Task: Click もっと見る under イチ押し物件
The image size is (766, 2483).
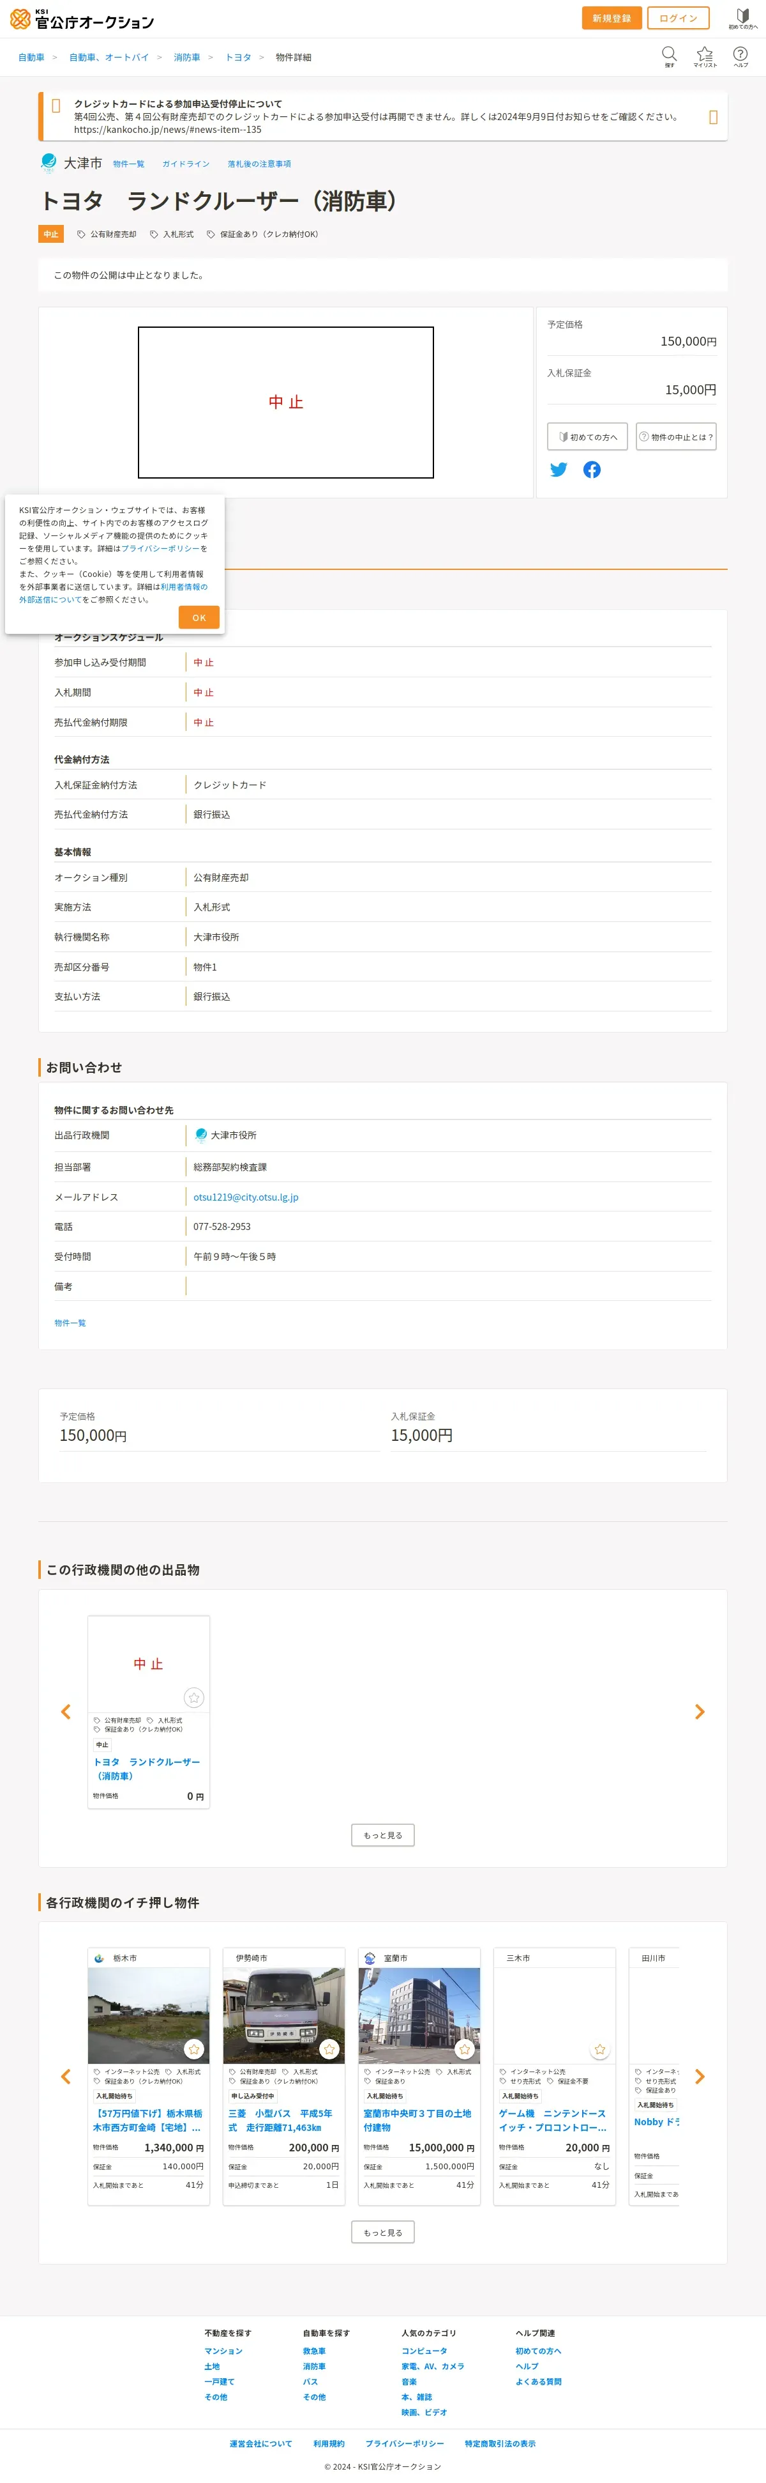Action: point(382,2233)
